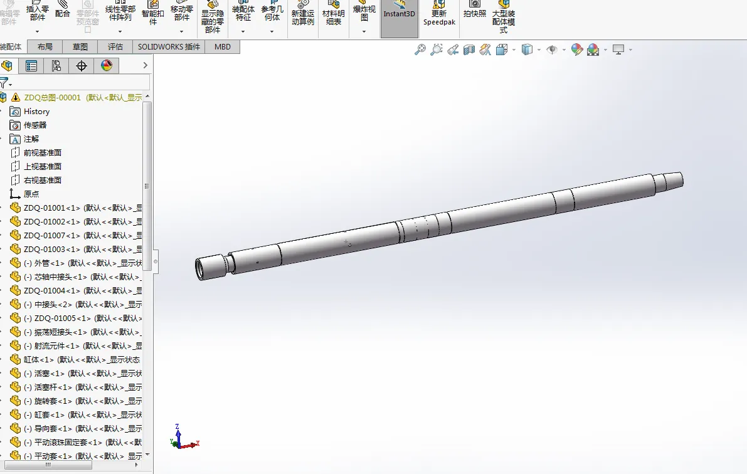This screenshot has height=474, width=747.
Task: Open the DimXpertManager crosshair tab
Action: pos(82,66)
